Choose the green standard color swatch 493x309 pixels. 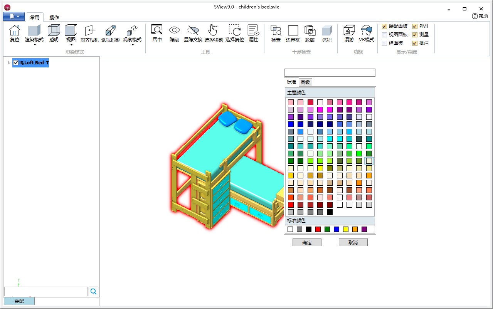(327, 229)
